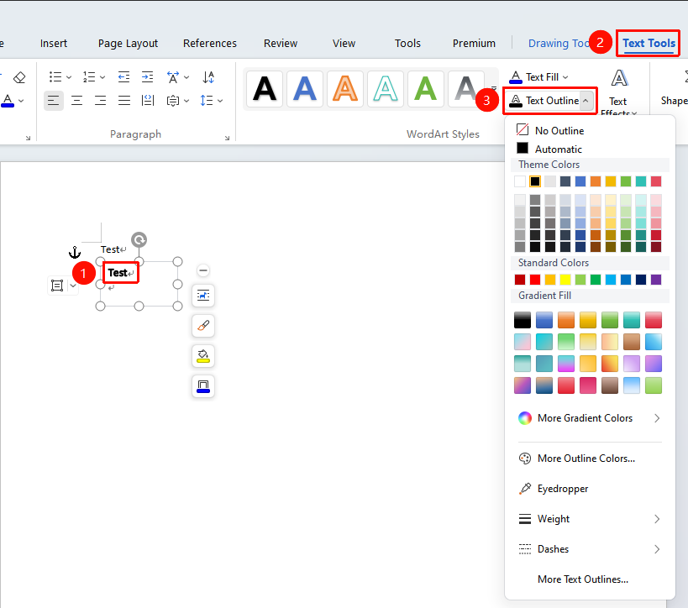Image resolution: width=688 pixels, height=608 pixels.
Task: Apply a bulleted list
Action: [55, 77]
